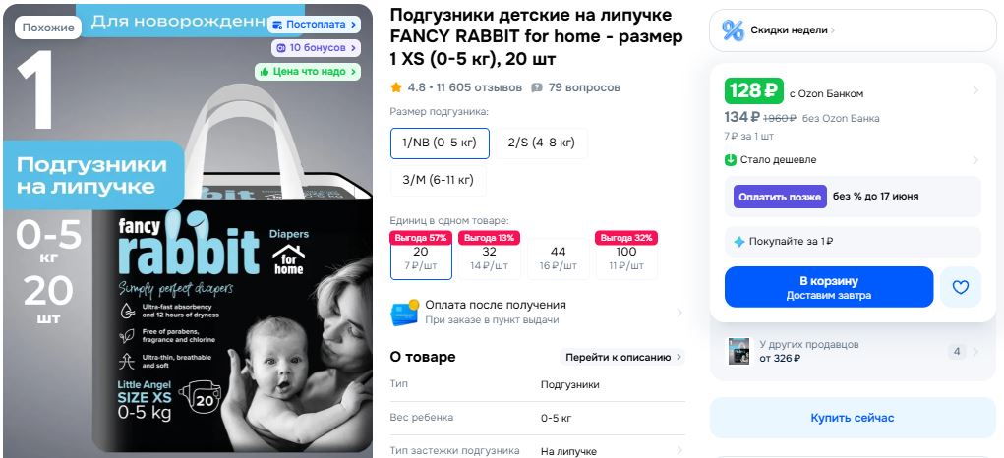Click the В корзину button
The width and height of the screenshot is (1004, 458).
point(829,287)
